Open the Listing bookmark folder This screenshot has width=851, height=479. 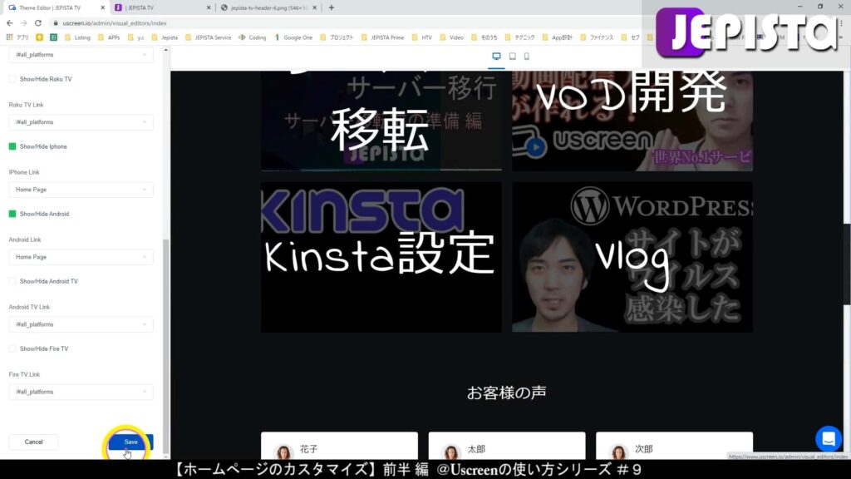point(77,37)
